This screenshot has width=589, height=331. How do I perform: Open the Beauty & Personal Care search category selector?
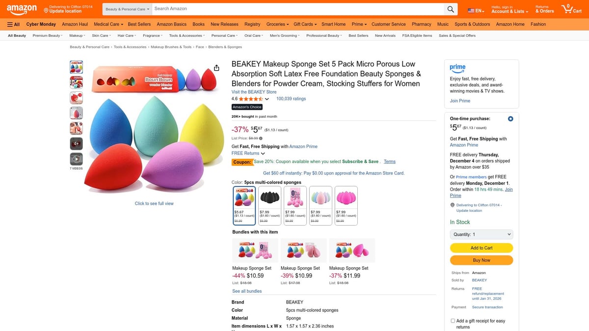coord(127,8)
